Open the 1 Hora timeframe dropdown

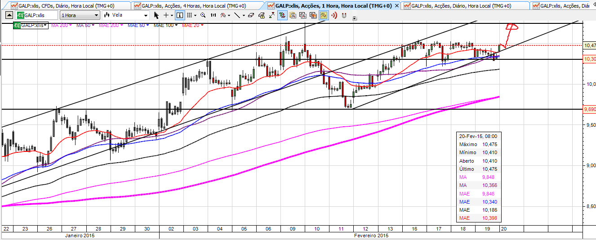(79, 15)
